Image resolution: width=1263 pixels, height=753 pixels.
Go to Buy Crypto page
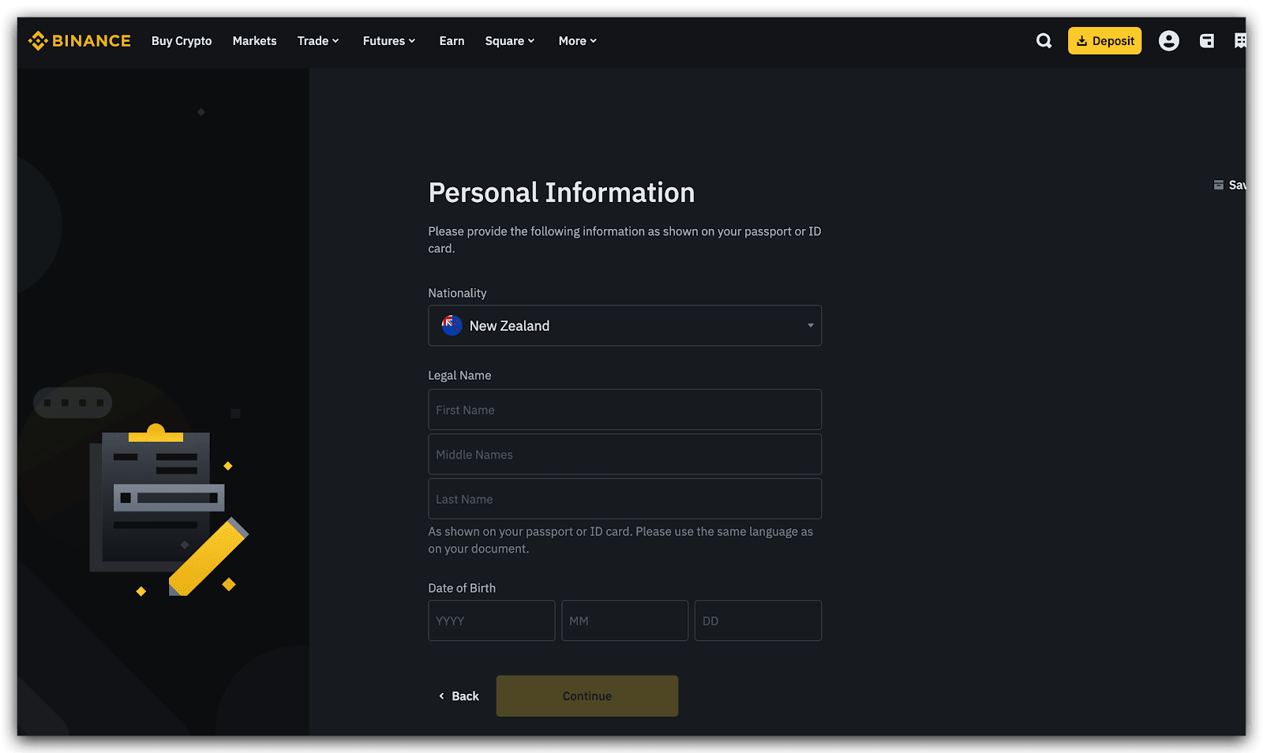click(182, 41)
